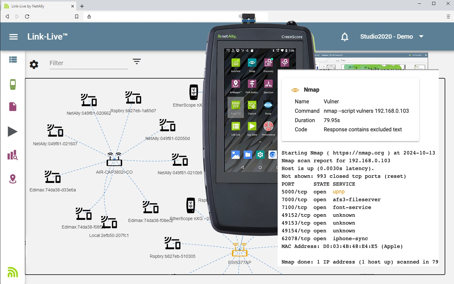The image size is (454, 284).
Task: Select the Edimax:74da38-f08ec2 device node
Action: point(151,207)
